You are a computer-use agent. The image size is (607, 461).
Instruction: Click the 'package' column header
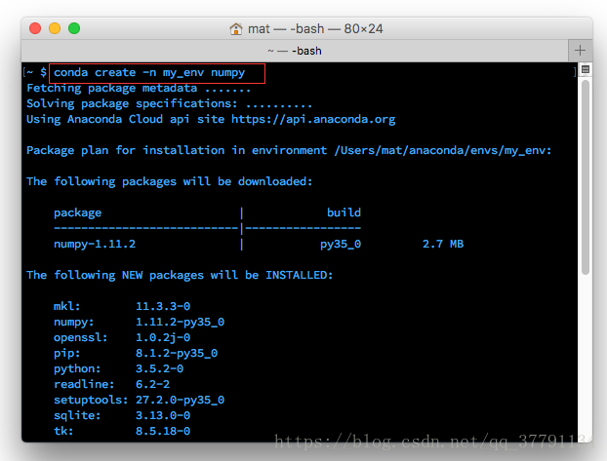click(x=77, y=212)
